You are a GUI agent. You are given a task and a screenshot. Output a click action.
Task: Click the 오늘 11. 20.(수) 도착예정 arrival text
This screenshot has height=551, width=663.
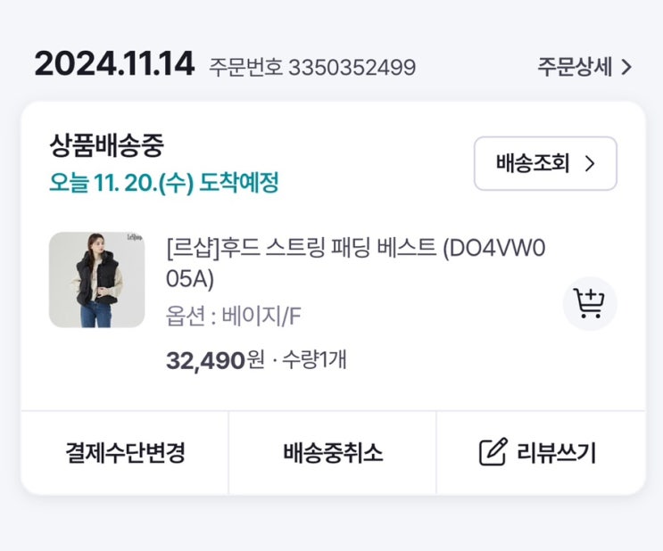tap(164, 183)
